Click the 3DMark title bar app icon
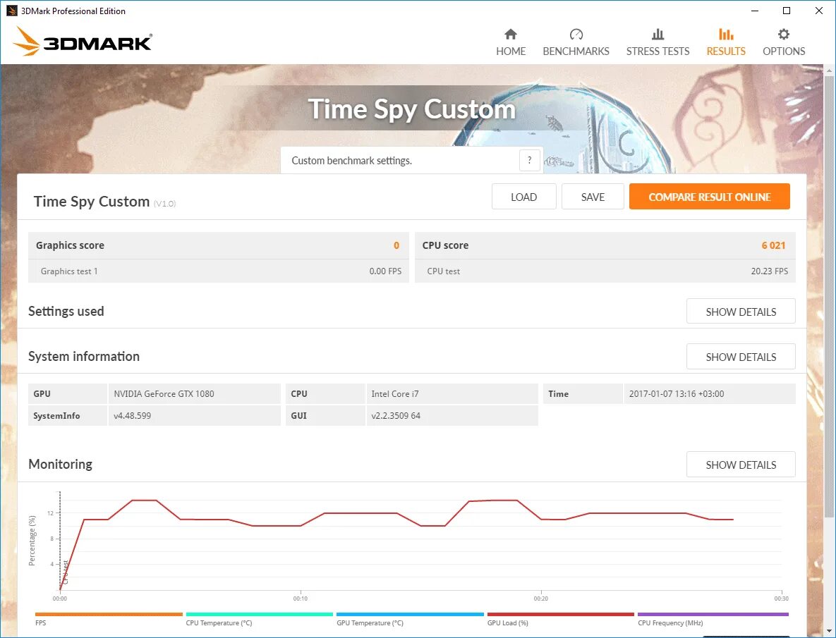This screenshot has height=638, width=836. 11,11
